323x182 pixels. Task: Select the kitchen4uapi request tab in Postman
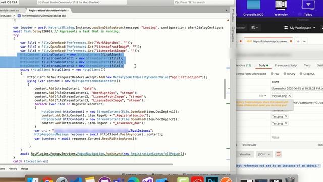pos(268,41)
